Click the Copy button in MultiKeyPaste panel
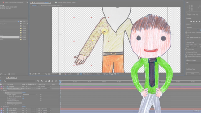This screenshot has height=113, width=201. click(x=193, y=74)
